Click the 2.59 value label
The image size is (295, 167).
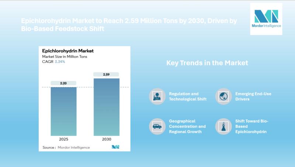(x=106, y=75)
